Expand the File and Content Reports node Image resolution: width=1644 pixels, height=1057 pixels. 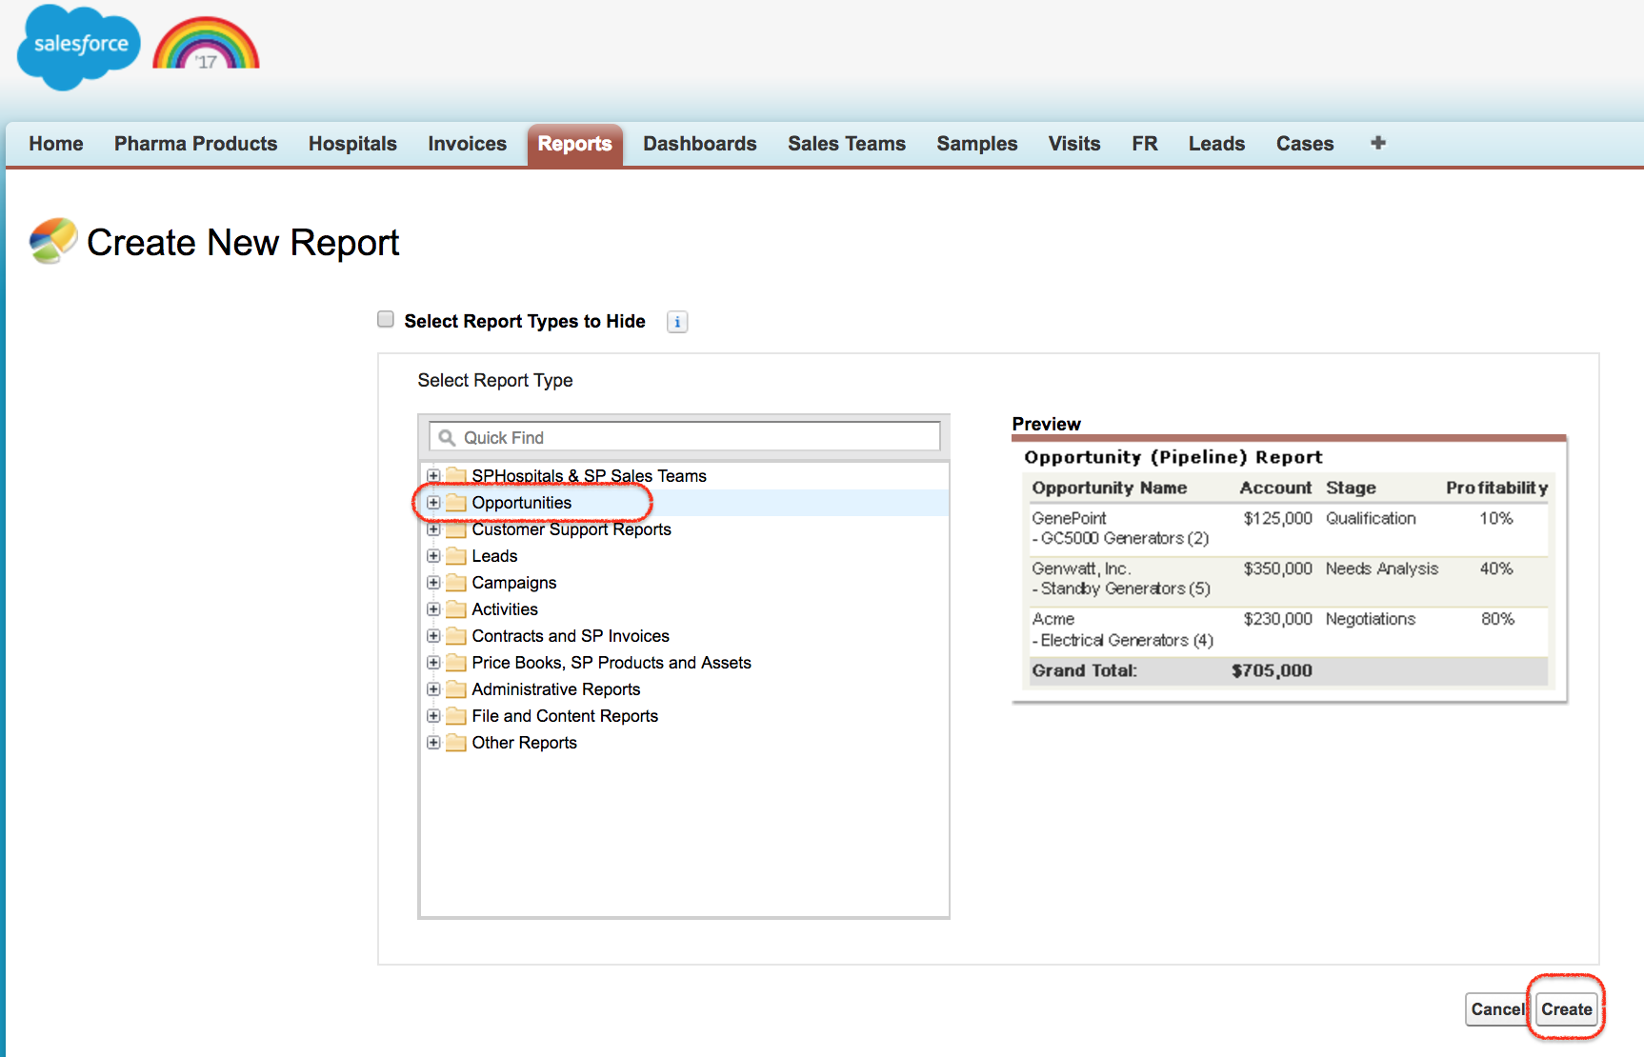click(x=433, y=715)
